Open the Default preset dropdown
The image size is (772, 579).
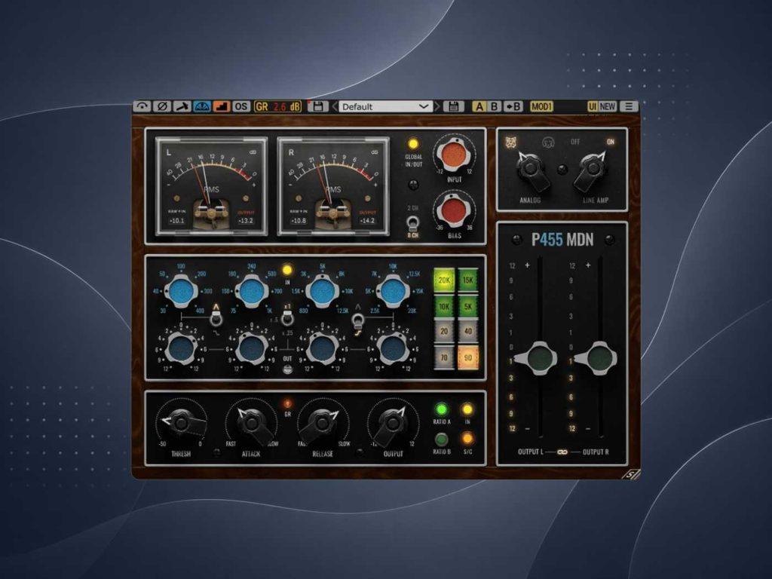(385, 106)
